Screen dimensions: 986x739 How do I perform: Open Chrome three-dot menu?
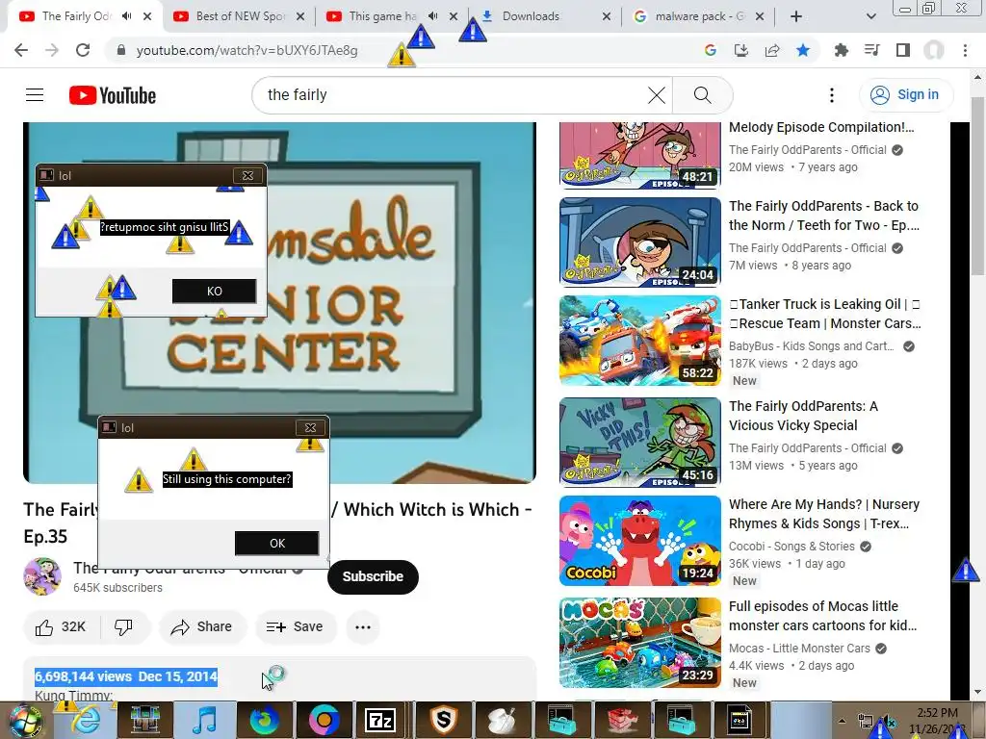[x=965, y=50]
